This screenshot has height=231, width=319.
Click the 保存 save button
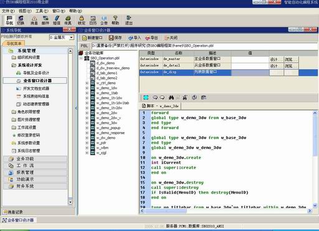pos(115,38)
